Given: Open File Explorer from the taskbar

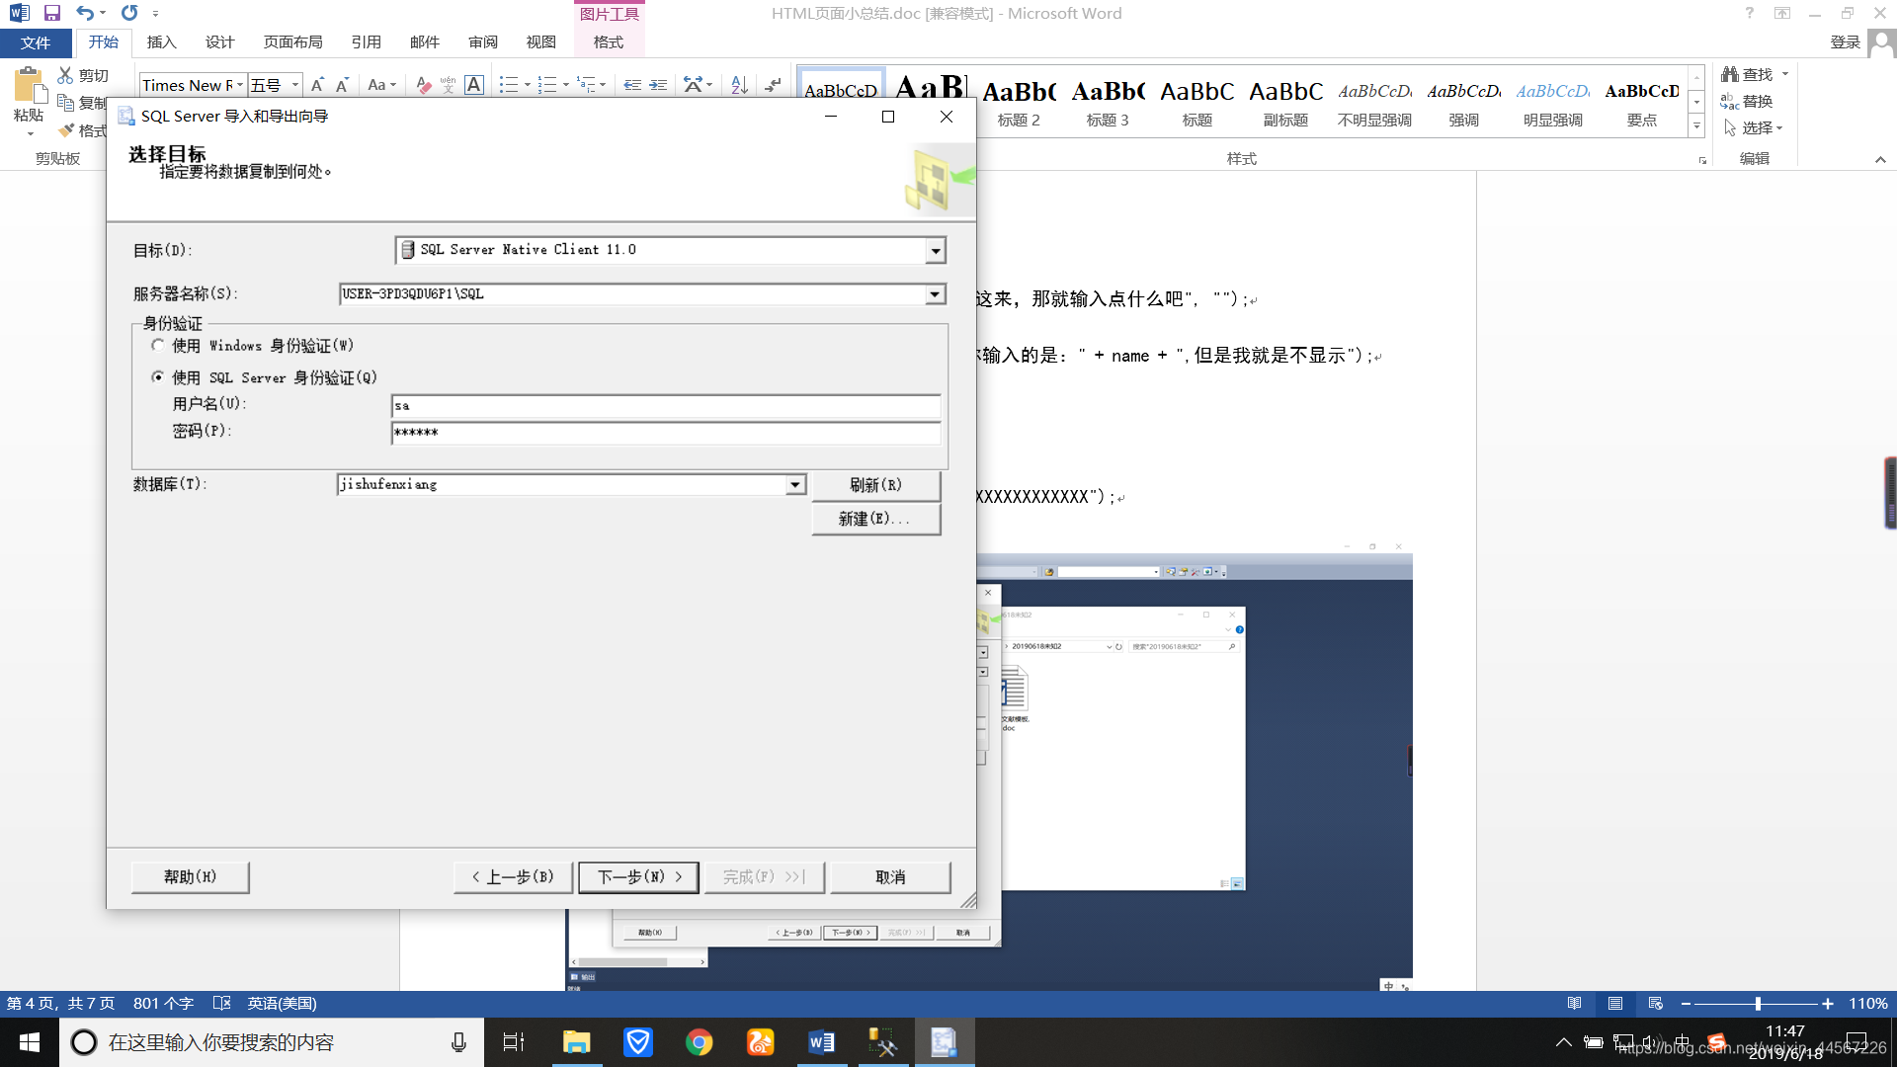Looking at the screenshot, I should pos(576,1042).
